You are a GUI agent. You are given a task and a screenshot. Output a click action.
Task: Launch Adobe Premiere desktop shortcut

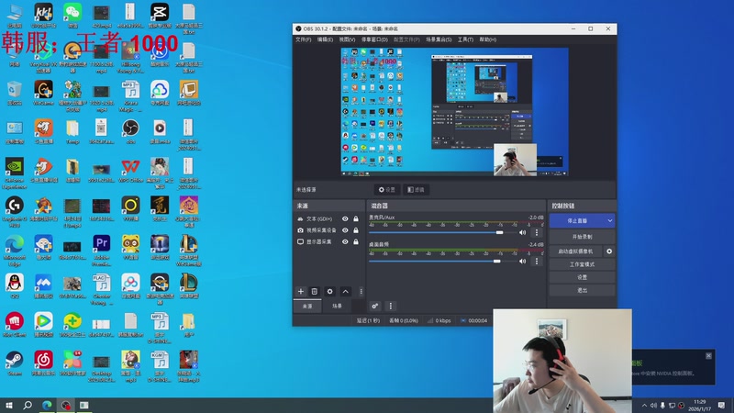102,250
